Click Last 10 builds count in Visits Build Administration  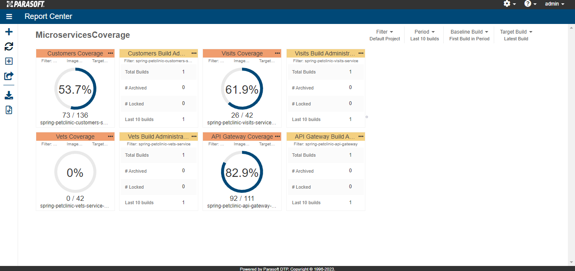click(350, 119)
